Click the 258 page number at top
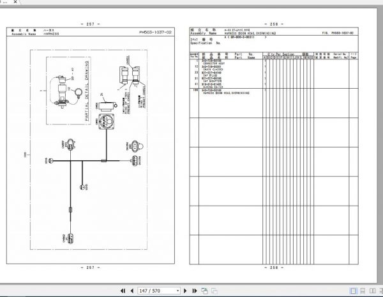The image size is (383, 297). pos(274,24)
